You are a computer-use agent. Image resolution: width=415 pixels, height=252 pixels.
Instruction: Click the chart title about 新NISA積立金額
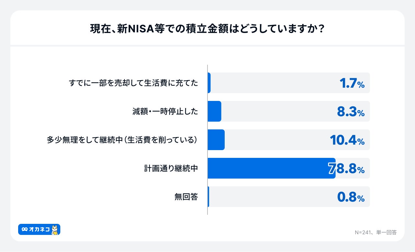click(x=207, y=29)
